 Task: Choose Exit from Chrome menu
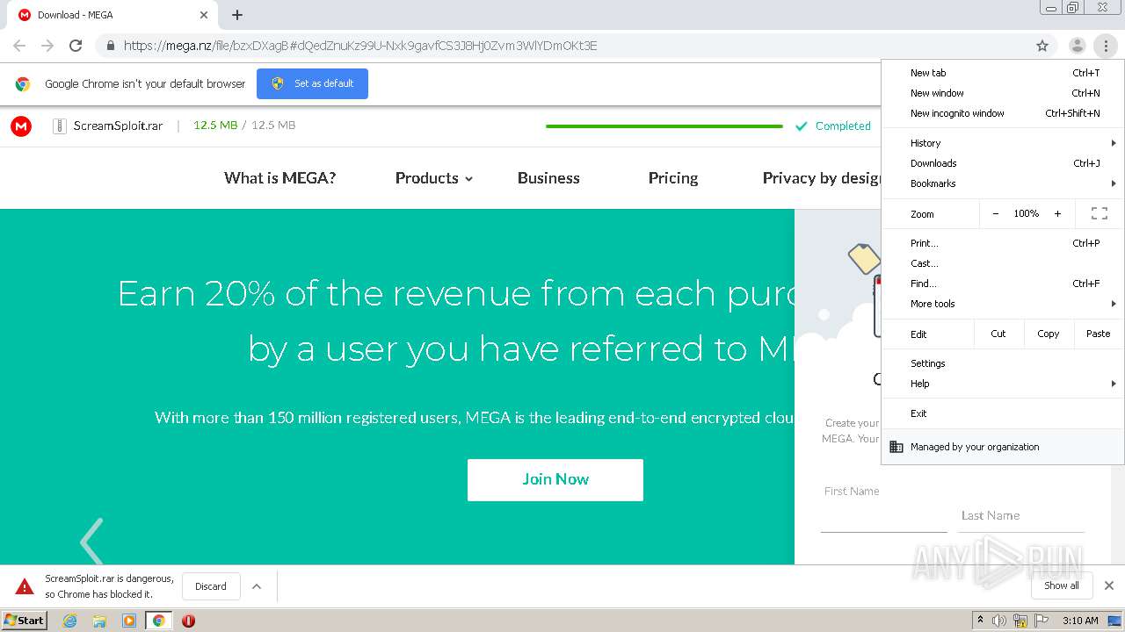point(1003,413)
